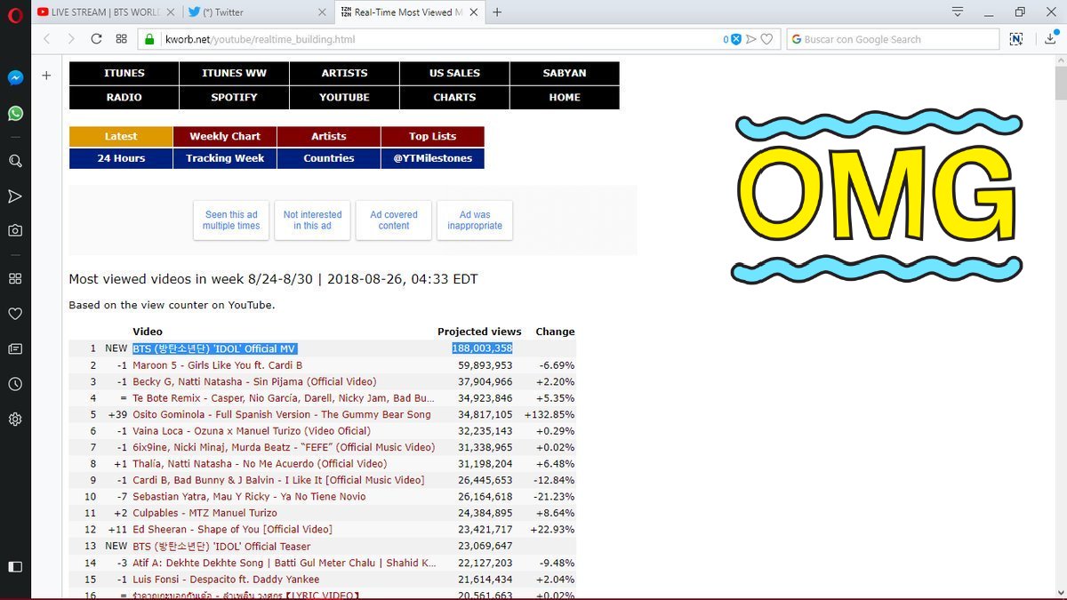Open the Countries page
The height and width of the screenshot is (600, 1067).
(329, 158)
